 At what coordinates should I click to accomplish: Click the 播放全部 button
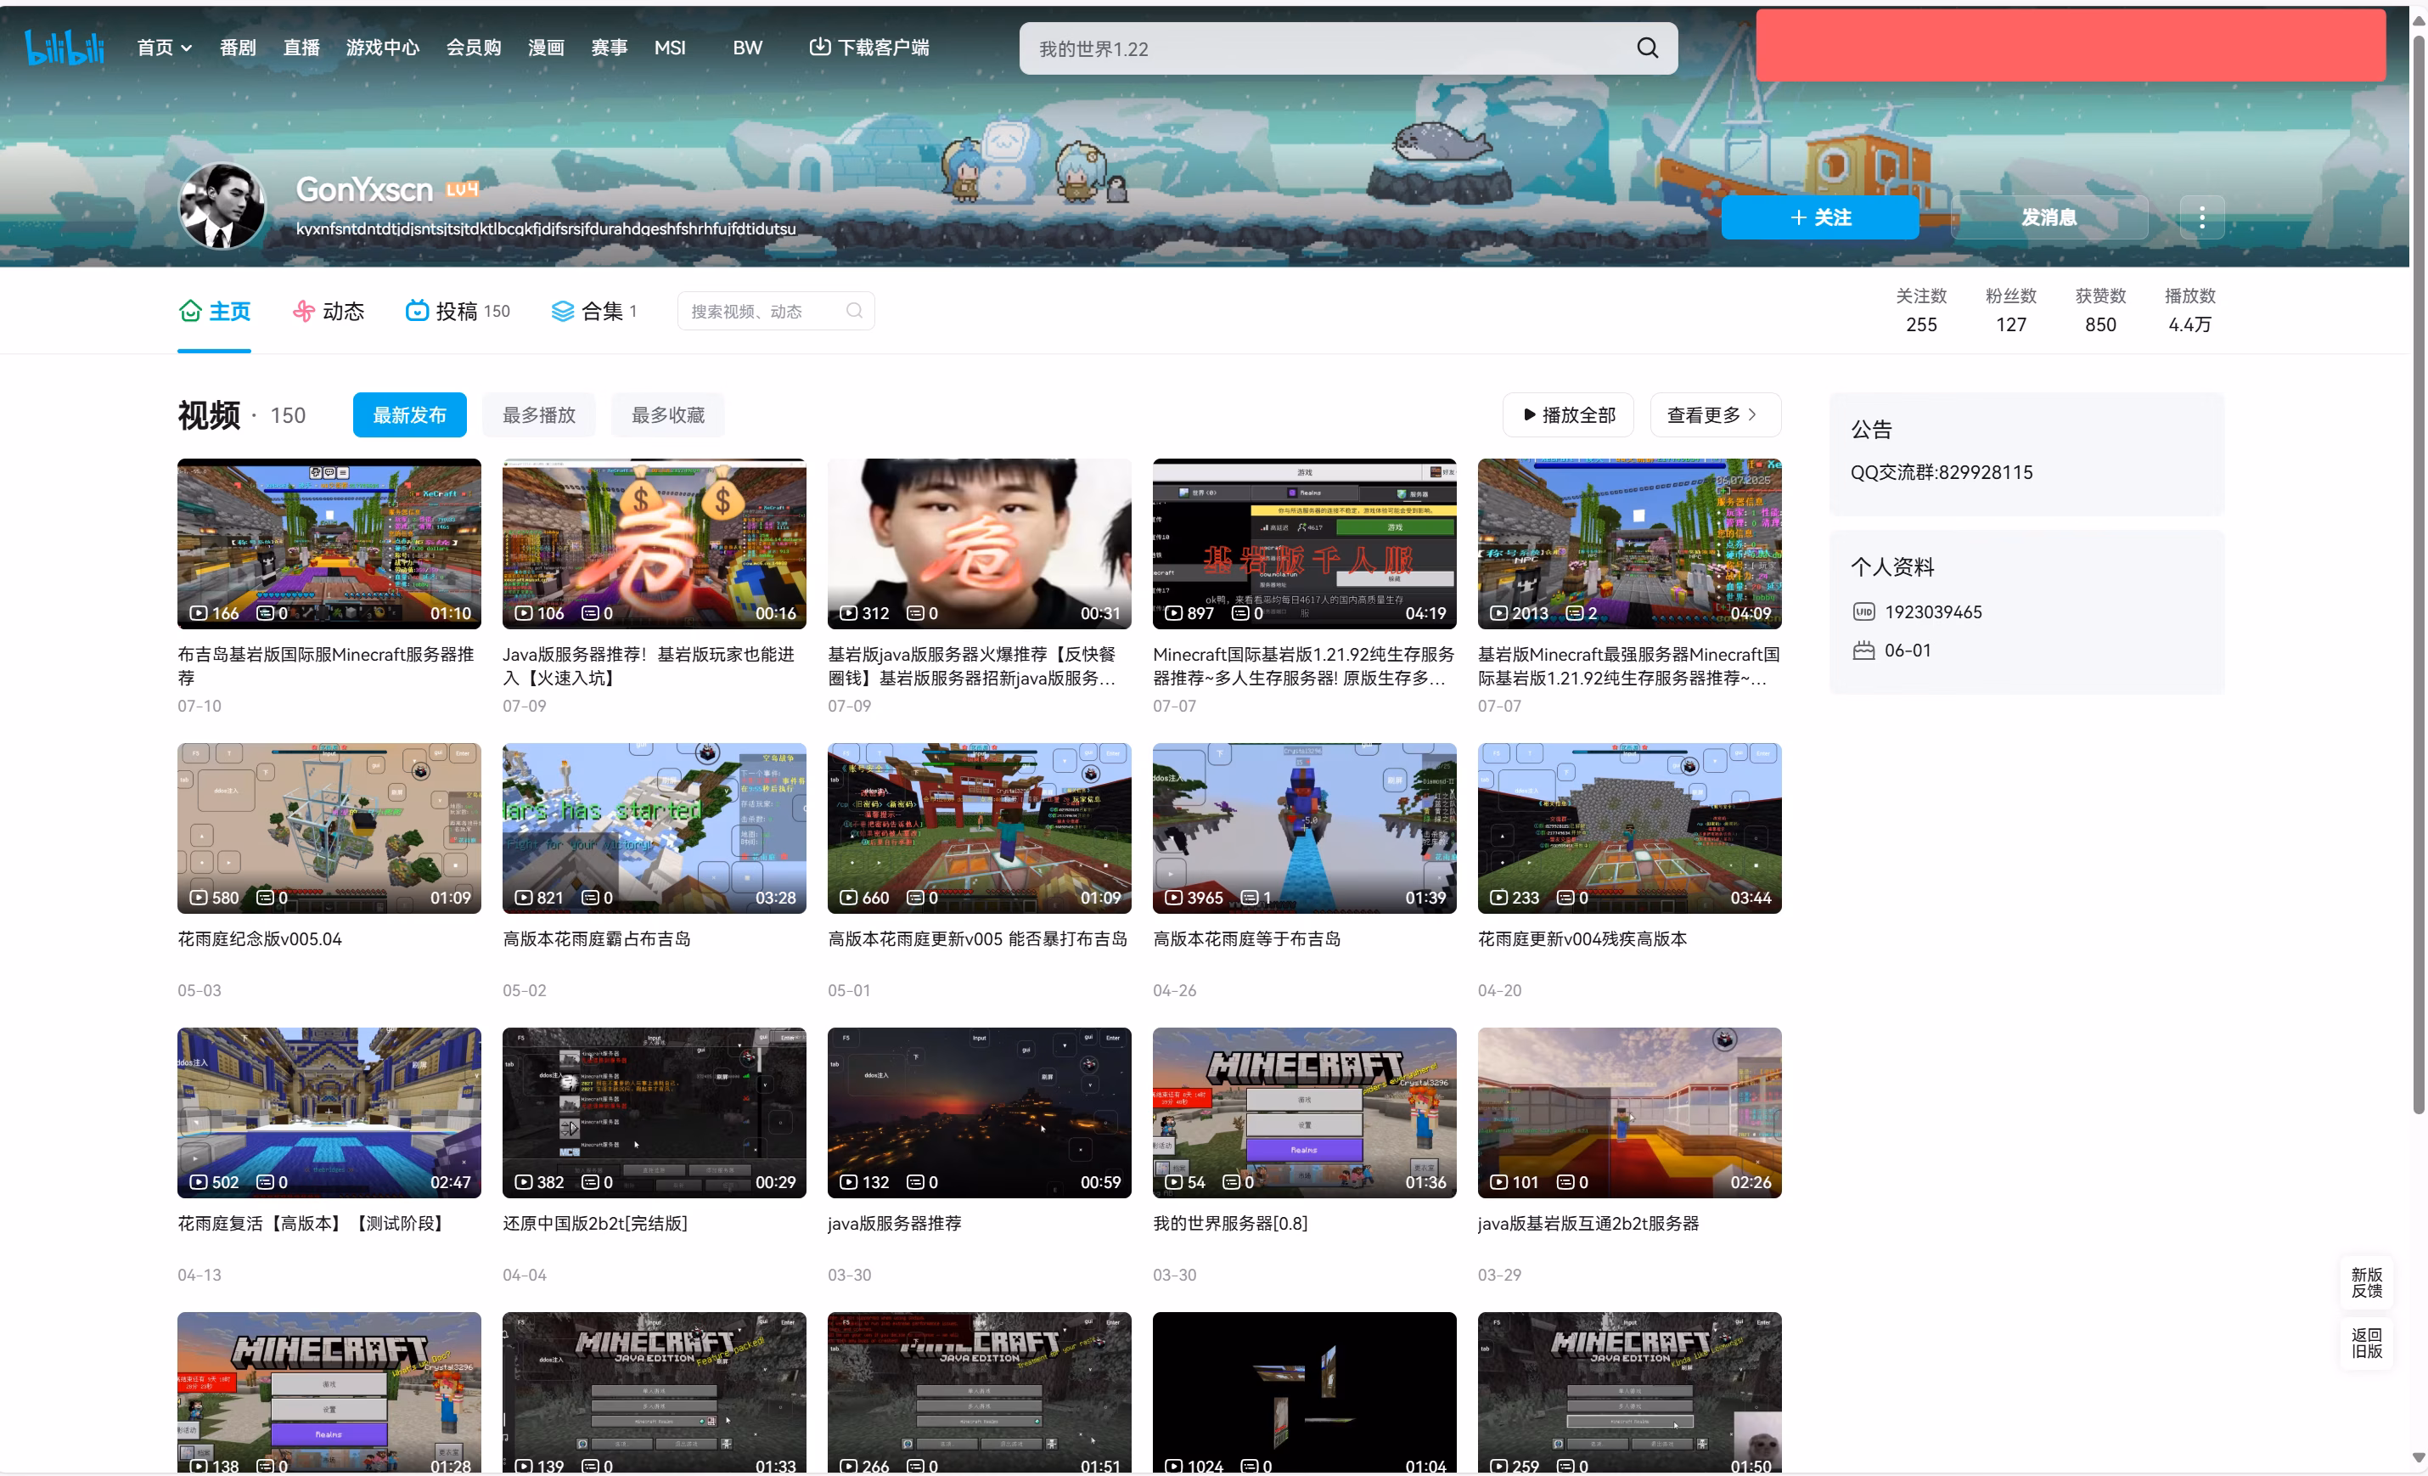(1568, 415)
